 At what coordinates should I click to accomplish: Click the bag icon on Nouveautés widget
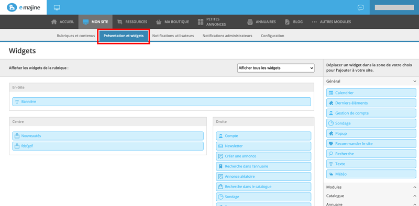tap(17, 136)
